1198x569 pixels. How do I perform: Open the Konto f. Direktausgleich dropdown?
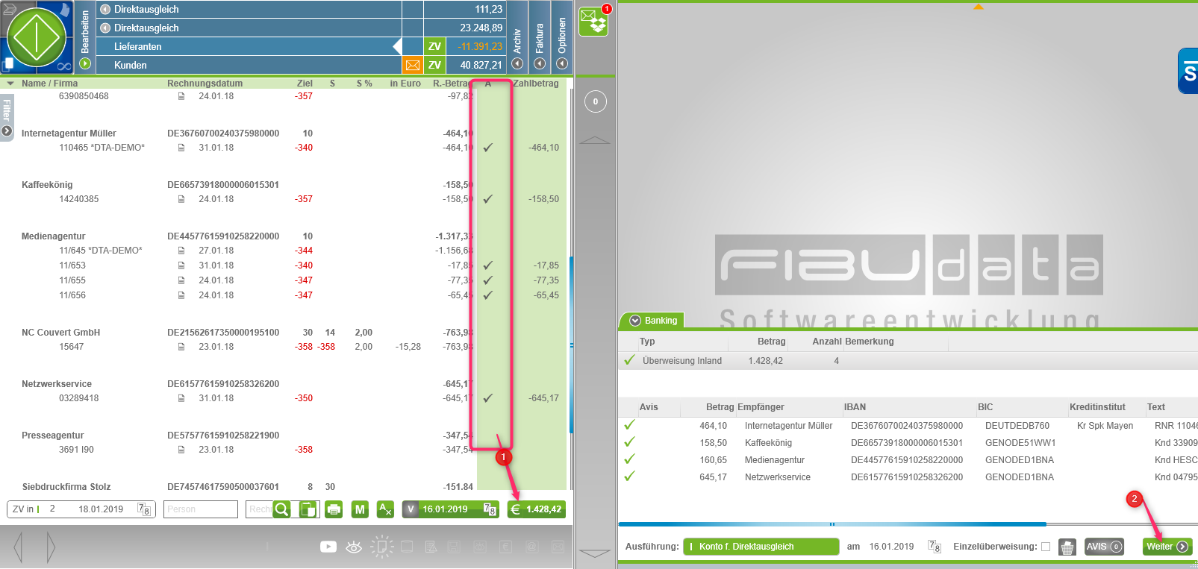[761, 547]
